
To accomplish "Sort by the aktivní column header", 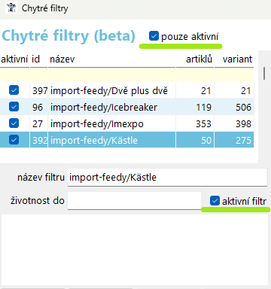I will click(14, 59).
